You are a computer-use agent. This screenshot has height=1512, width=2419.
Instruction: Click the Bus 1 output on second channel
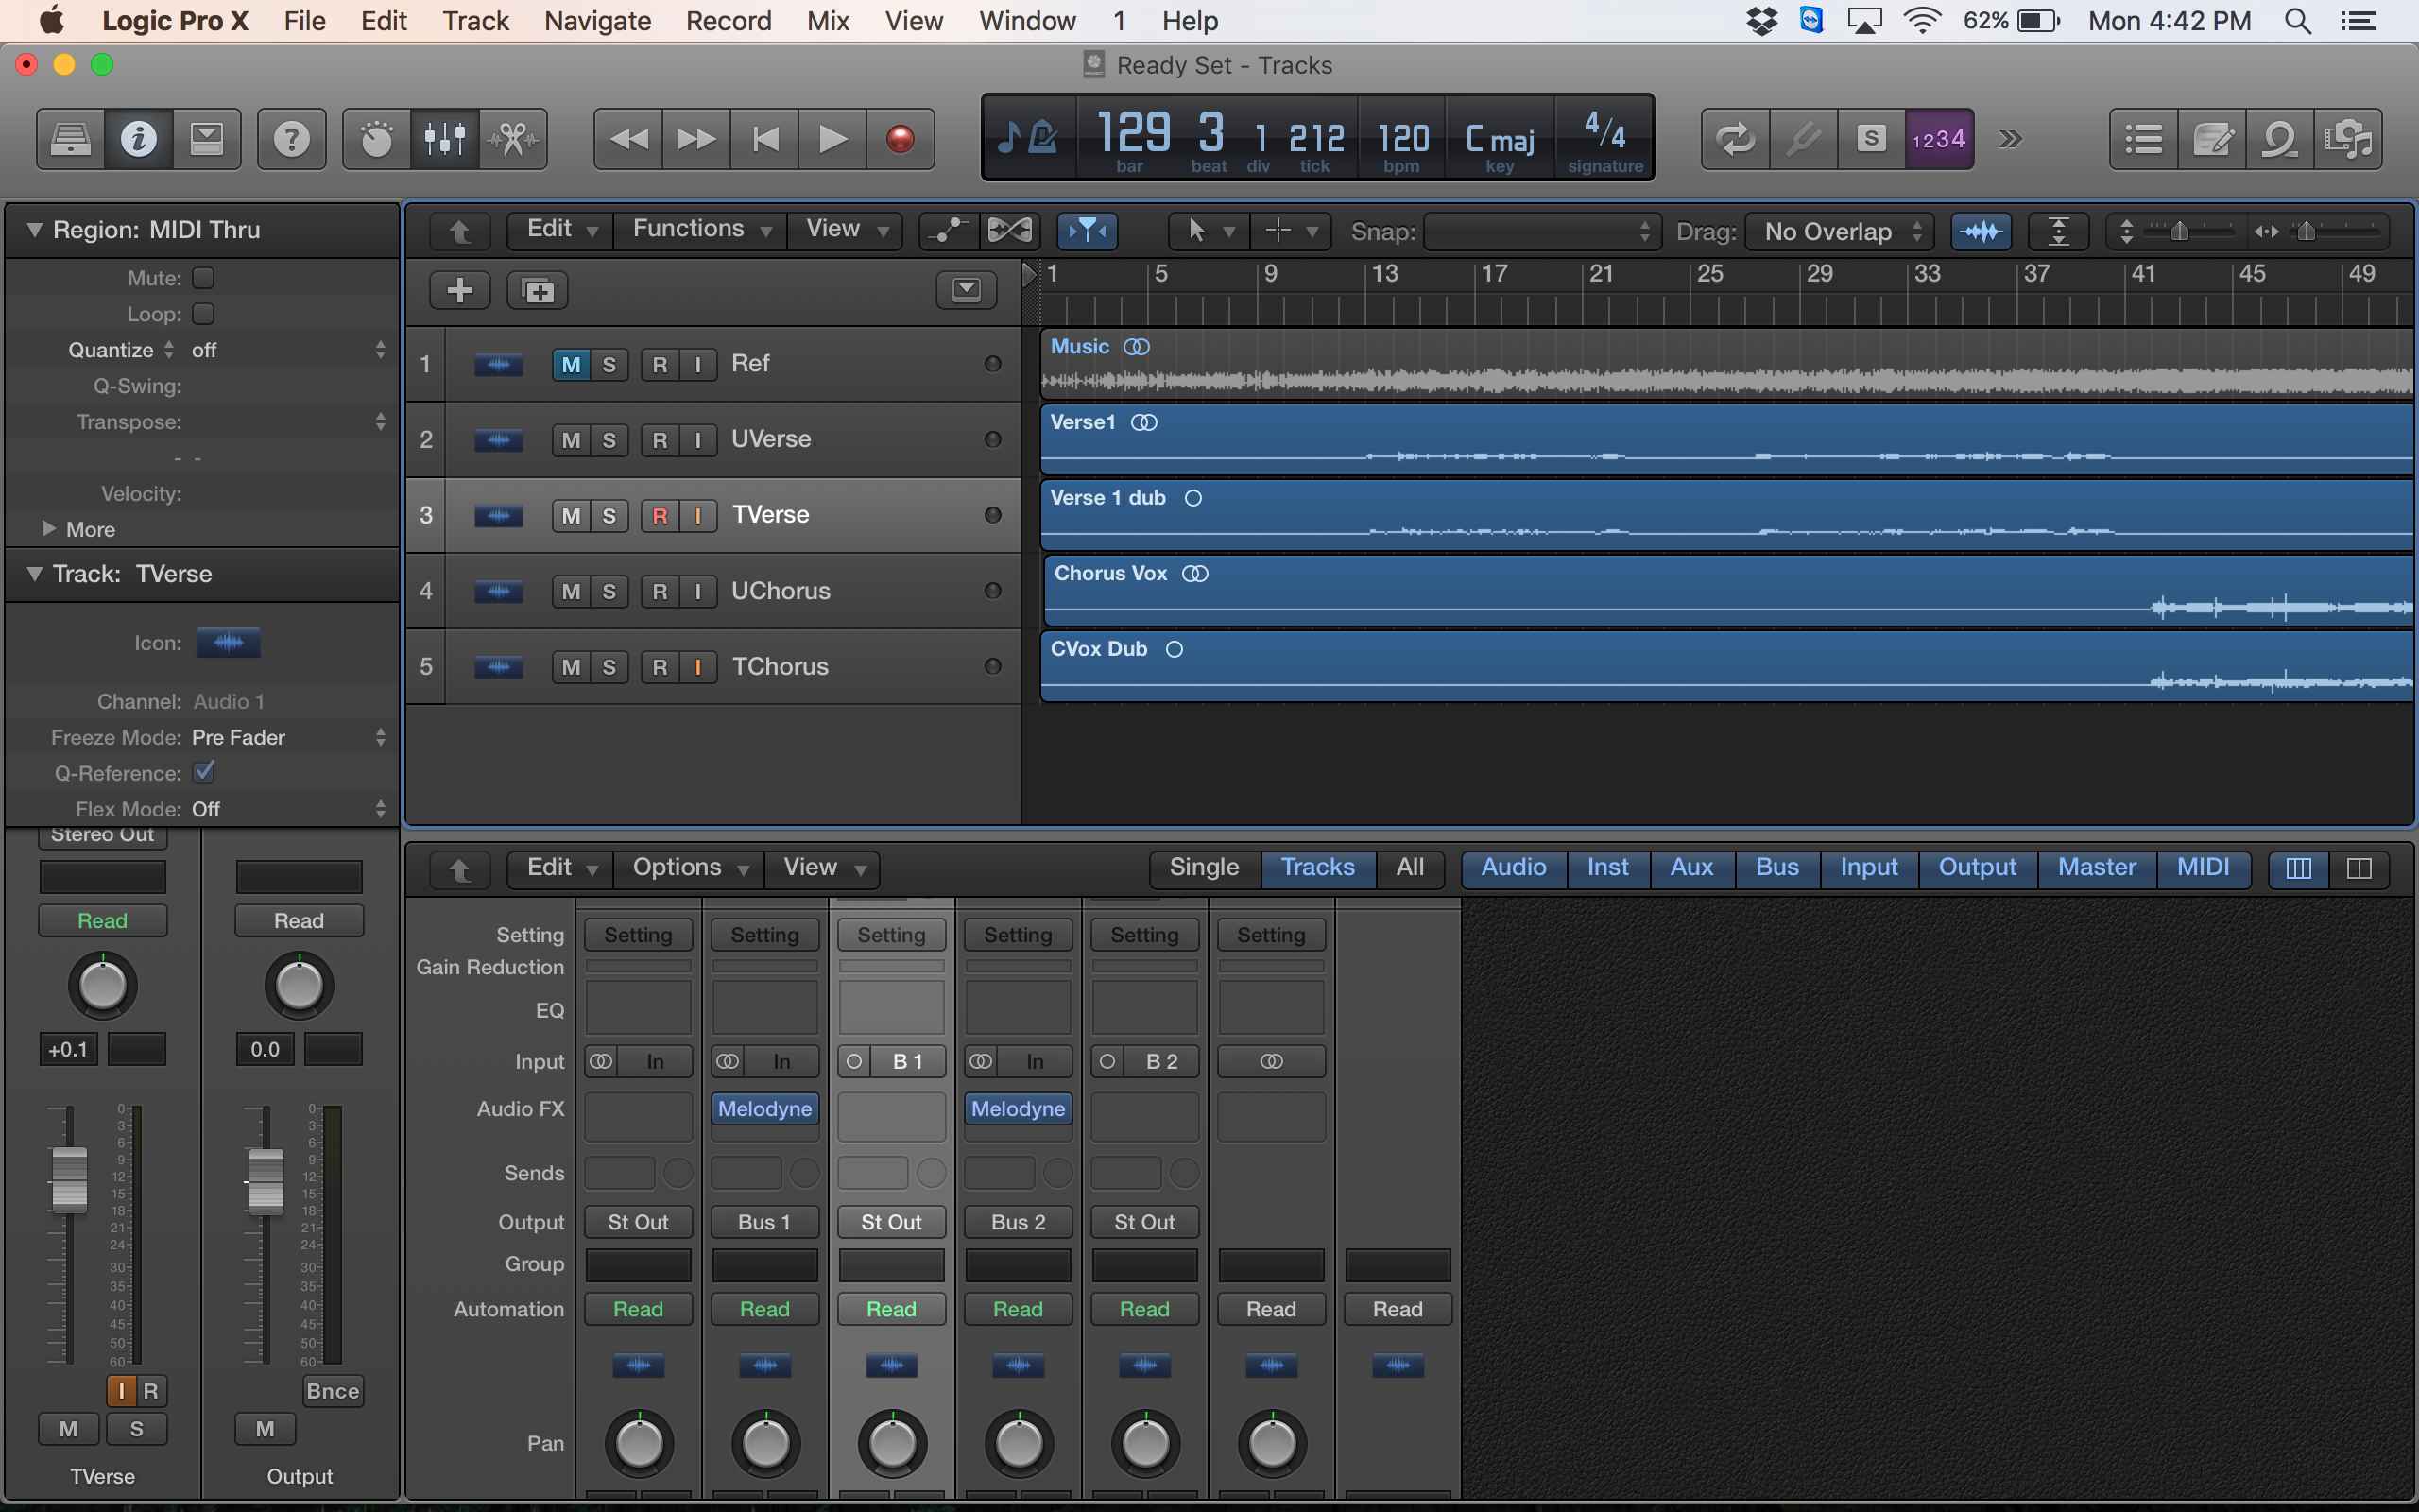click(x=763, y=1221)
